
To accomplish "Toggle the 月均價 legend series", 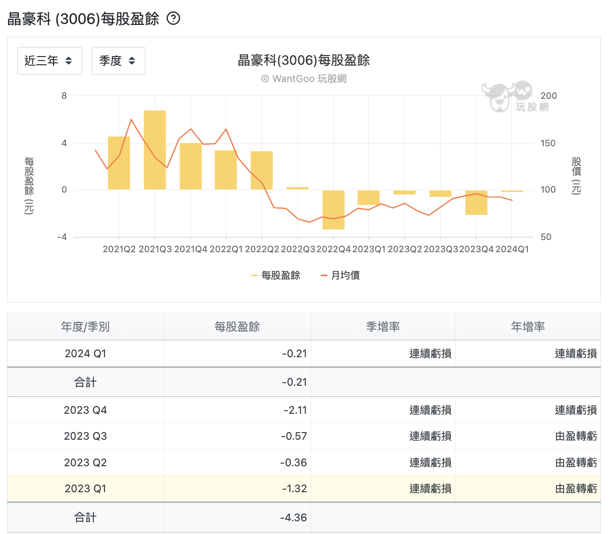I will coord(340,275).
